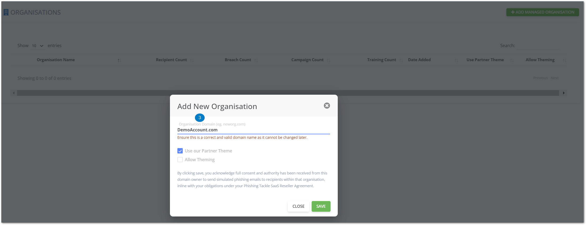Sort by Training Count arrows
Screen dimensions: 586x225
pos(401,60)
